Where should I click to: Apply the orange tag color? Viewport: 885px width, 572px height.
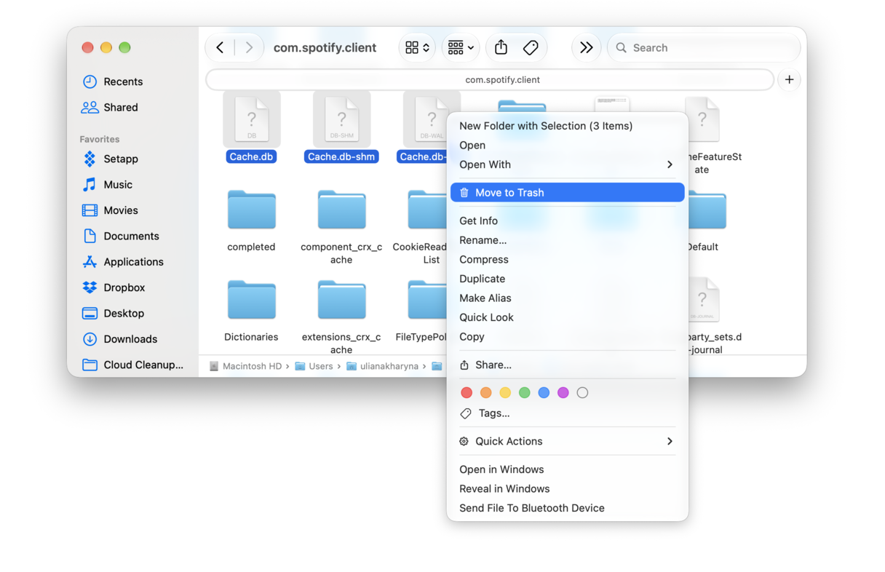[485, 392]
